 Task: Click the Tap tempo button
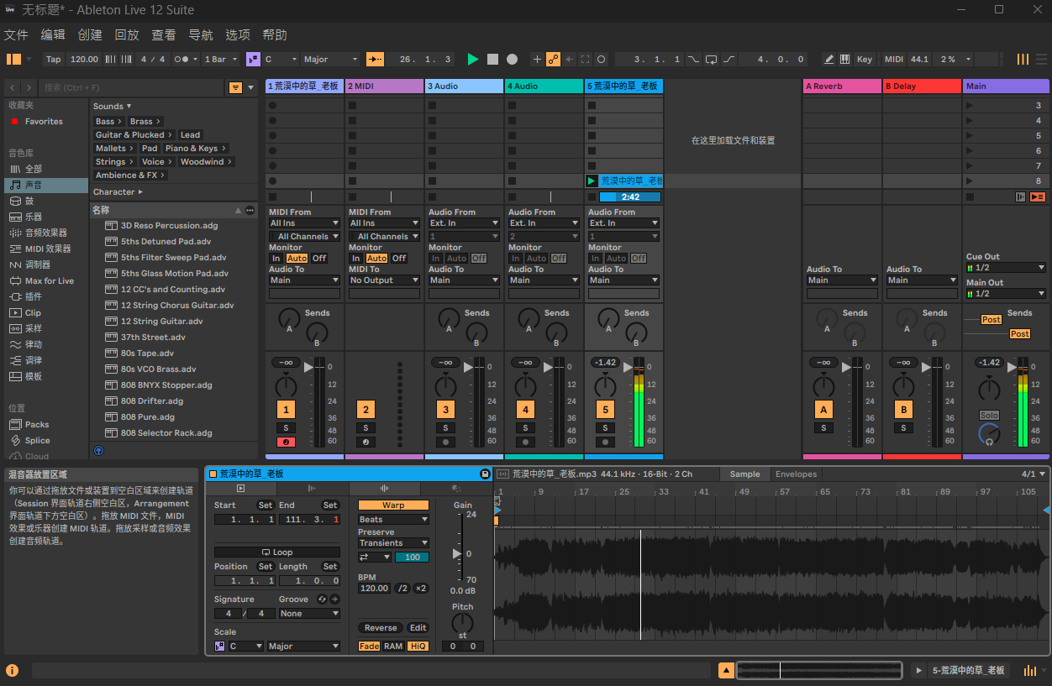54,60
